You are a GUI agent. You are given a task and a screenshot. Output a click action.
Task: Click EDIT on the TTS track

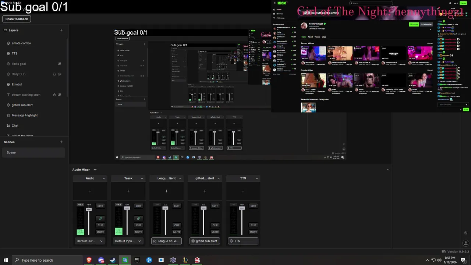pyautogui.click(x=253, y=206)
